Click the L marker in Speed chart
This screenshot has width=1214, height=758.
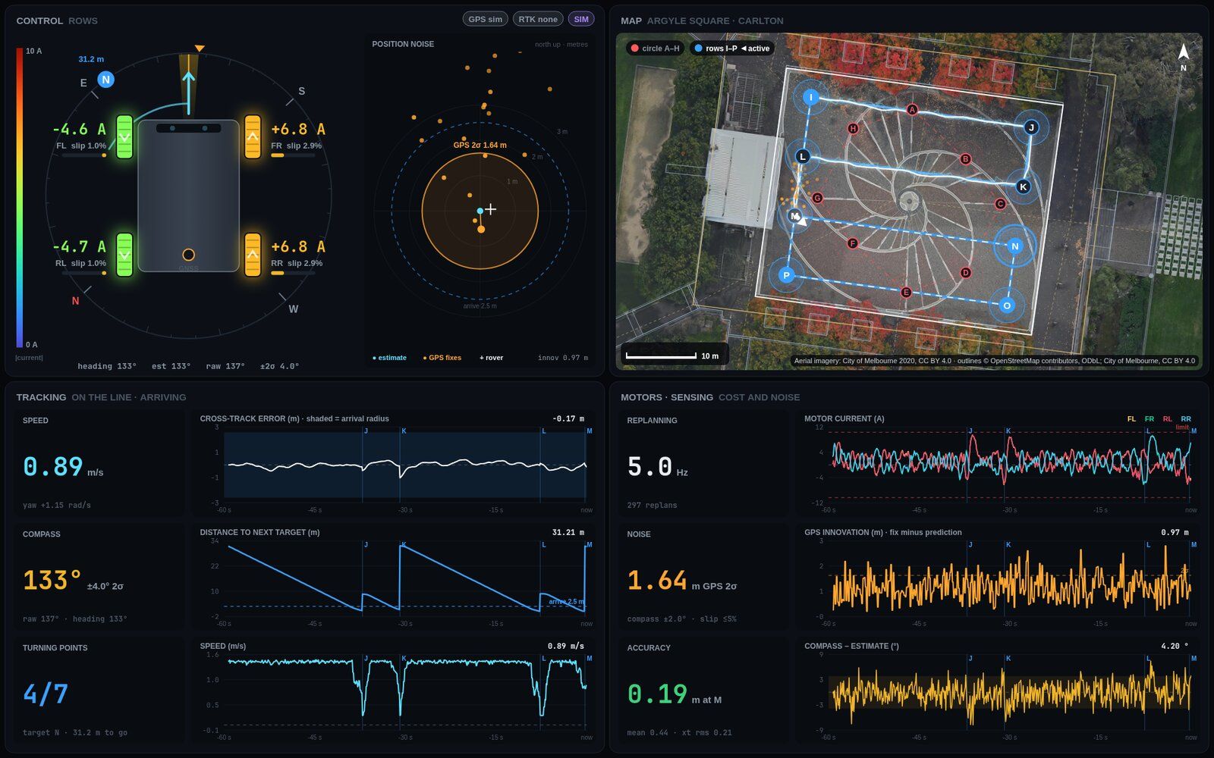click(544, 659)
